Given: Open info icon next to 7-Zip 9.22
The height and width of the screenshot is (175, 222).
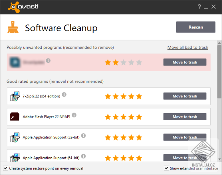Looking at the screenshot, I should coord(64,94).
